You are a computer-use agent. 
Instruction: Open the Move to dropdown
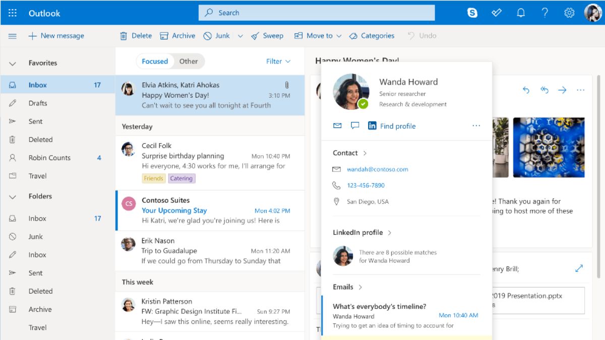[318, 36]
